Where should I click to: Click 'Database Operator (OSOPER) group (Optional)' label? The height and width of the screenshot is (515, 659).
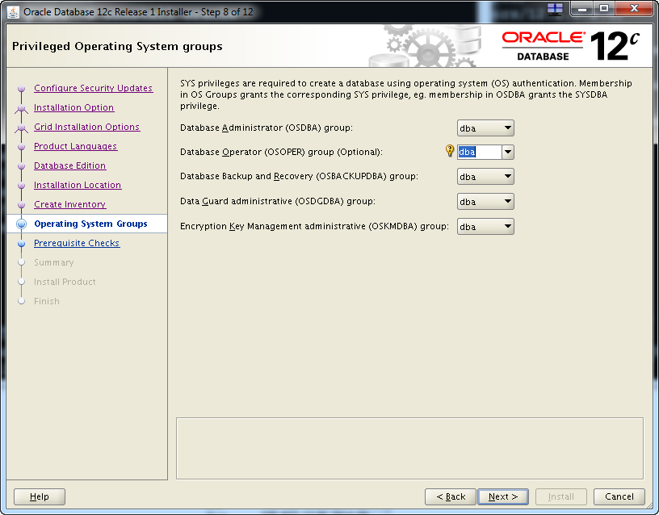point(281,152)
